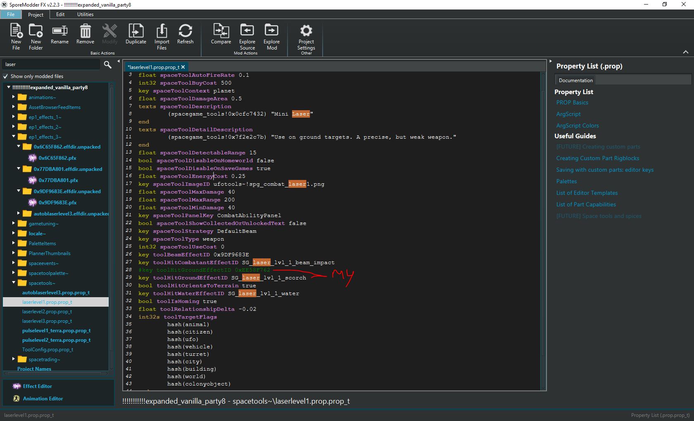
Task: Click the Rename toolbar icon
Action: [59, 31]
